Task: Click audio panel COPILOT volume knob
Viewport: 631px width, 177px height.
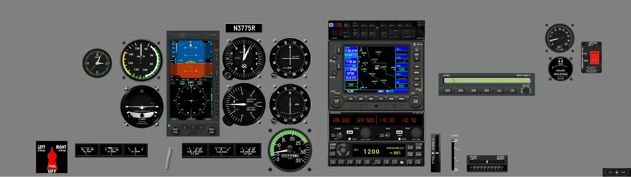Action: [420, 32]
